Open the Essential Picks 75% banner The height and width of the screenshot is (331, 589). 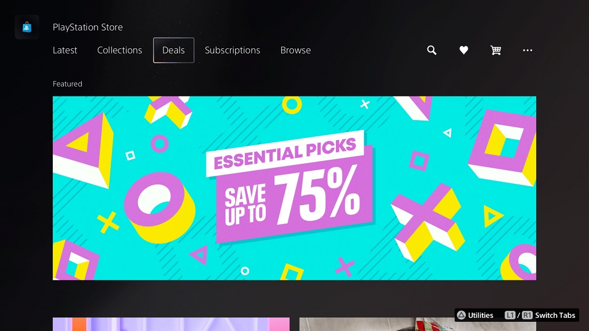[x=294, y=188]
